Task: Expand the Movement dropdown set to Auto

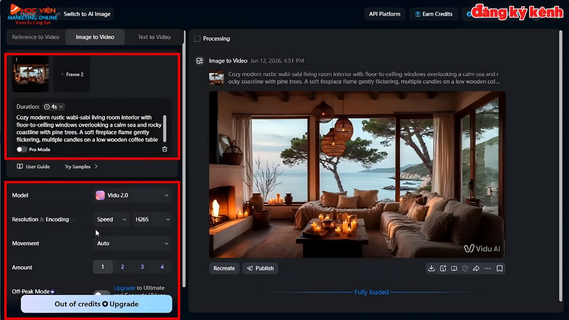Action: point(132,243)
